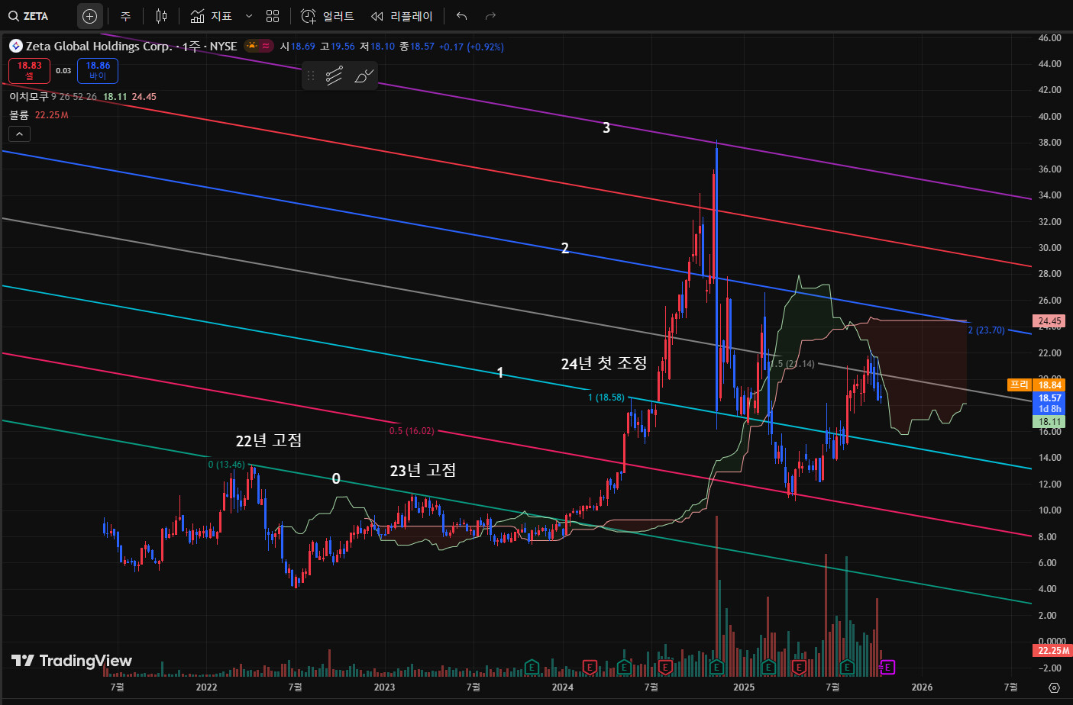The image size is (1073, 705).
Task: Open the 지표 indicators dialog
Action: coord(212,16)
